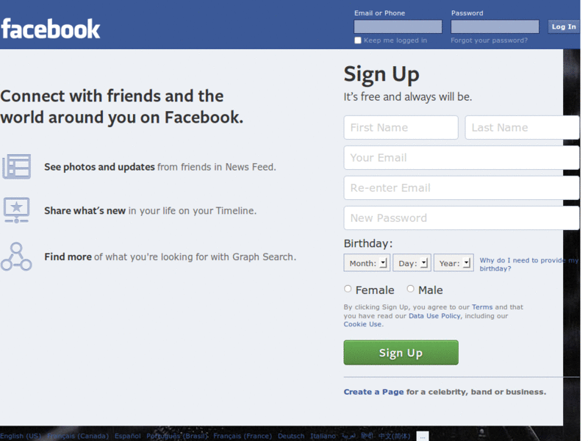Focus the New Password field

462,218
